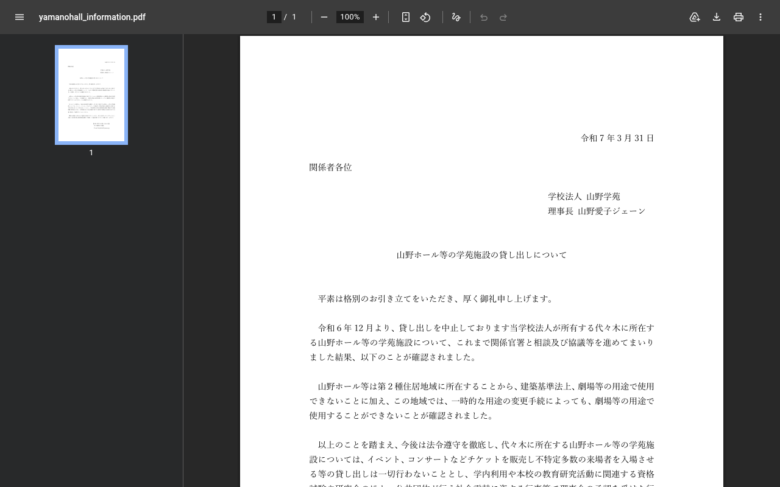Image resolution: width=780 pixels, height=487 pixels.
Task: Print the document
Action: coord(739,17)
